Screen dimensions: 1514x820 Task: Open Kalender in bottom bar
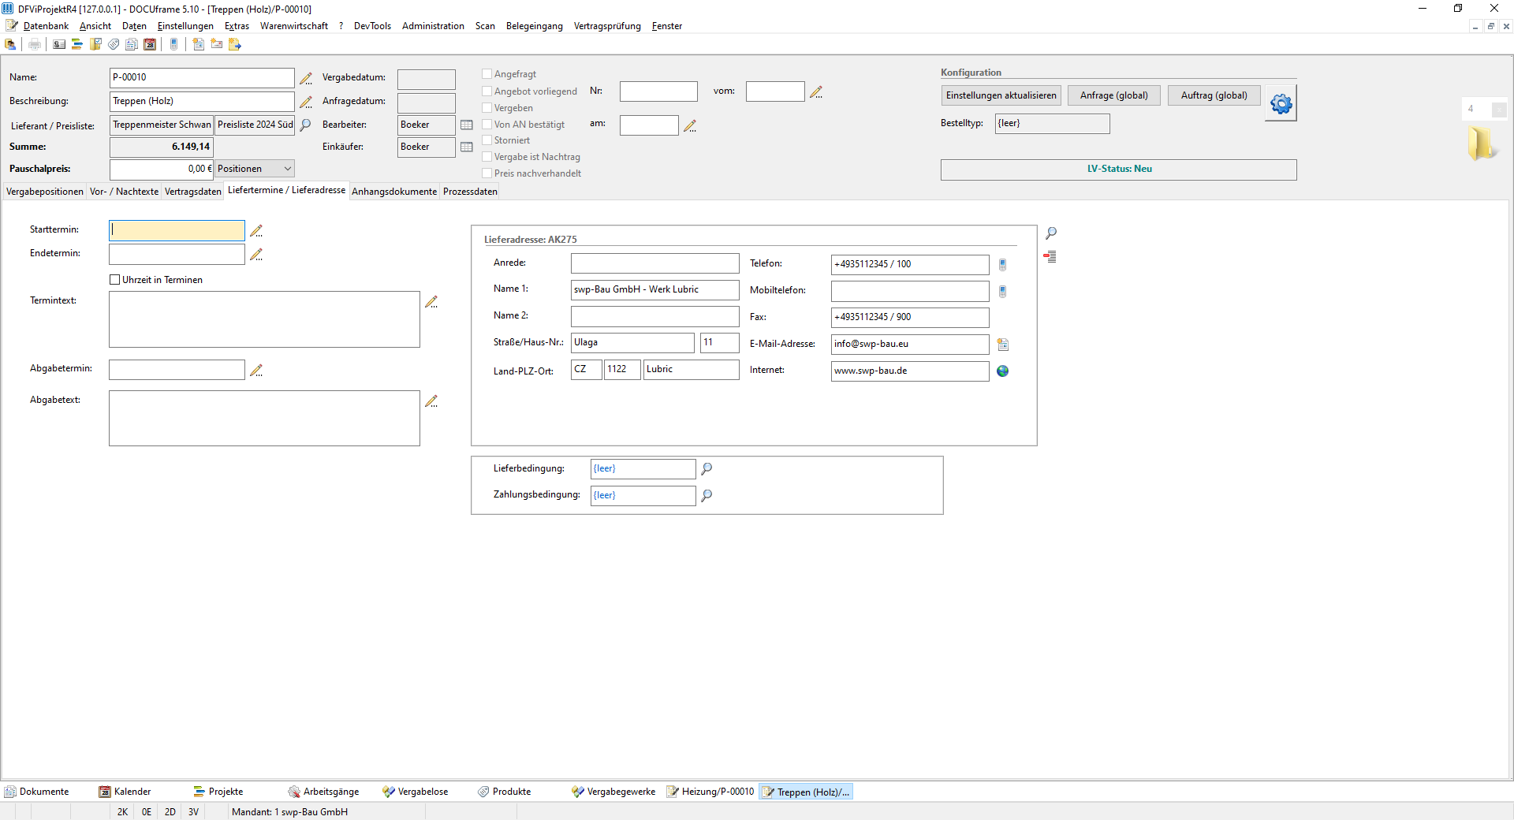click(x=125, y=792)
